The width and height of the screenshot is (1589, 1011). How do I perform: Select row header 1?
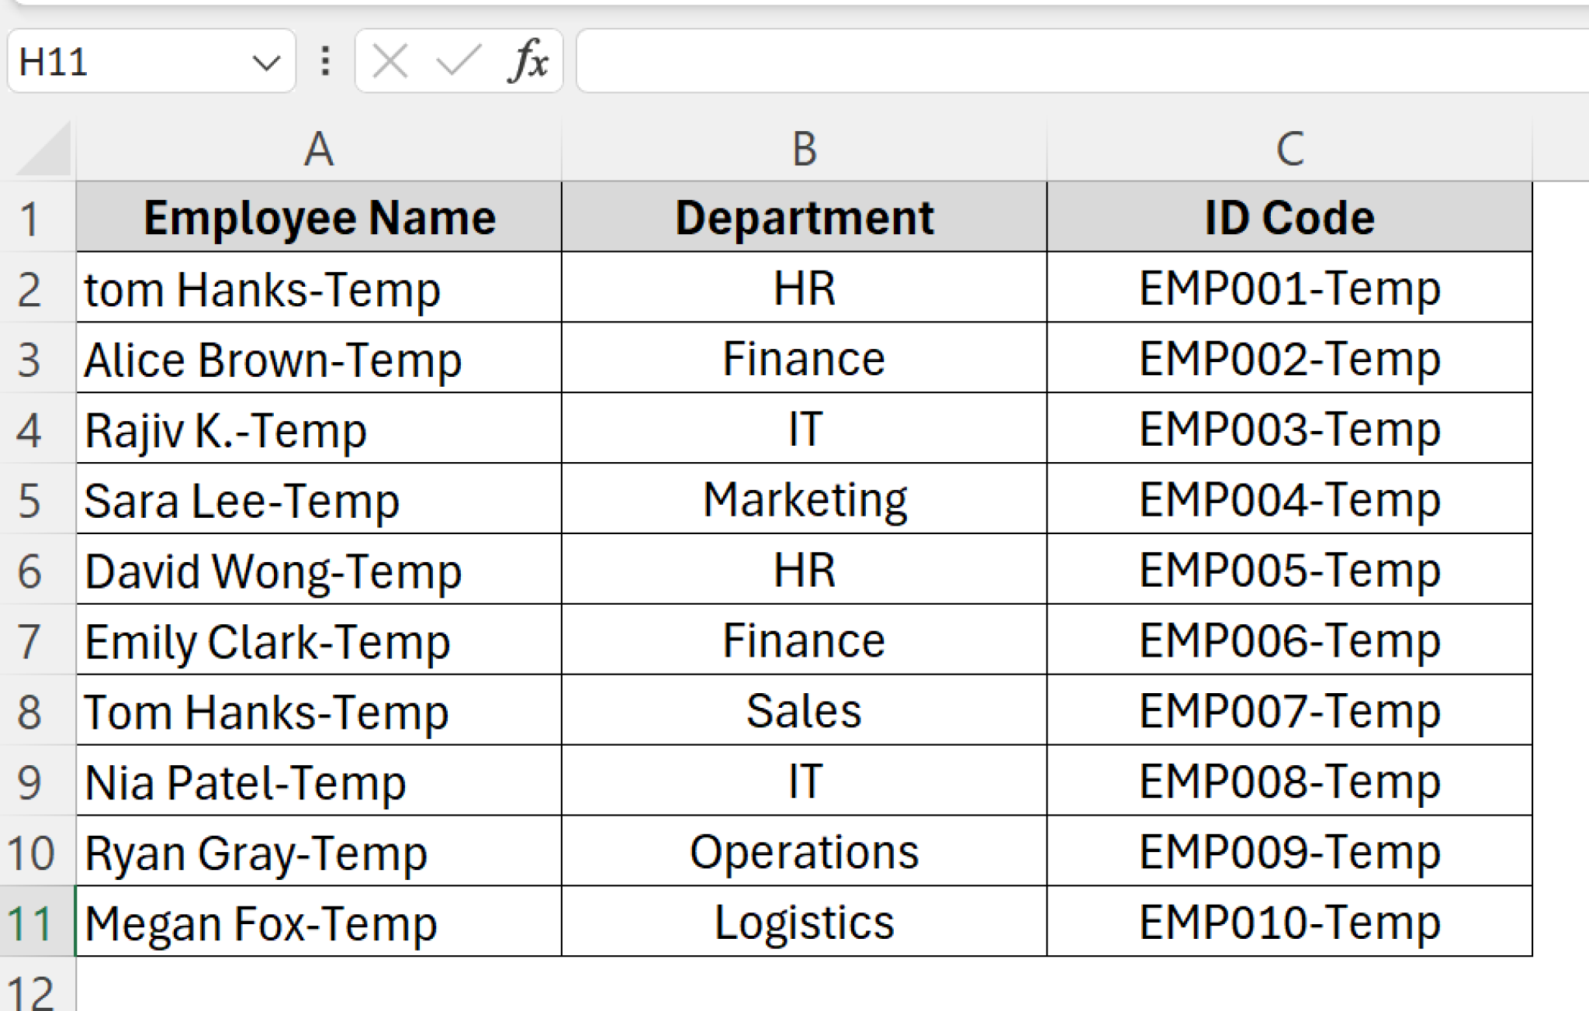tap(31, 217)
